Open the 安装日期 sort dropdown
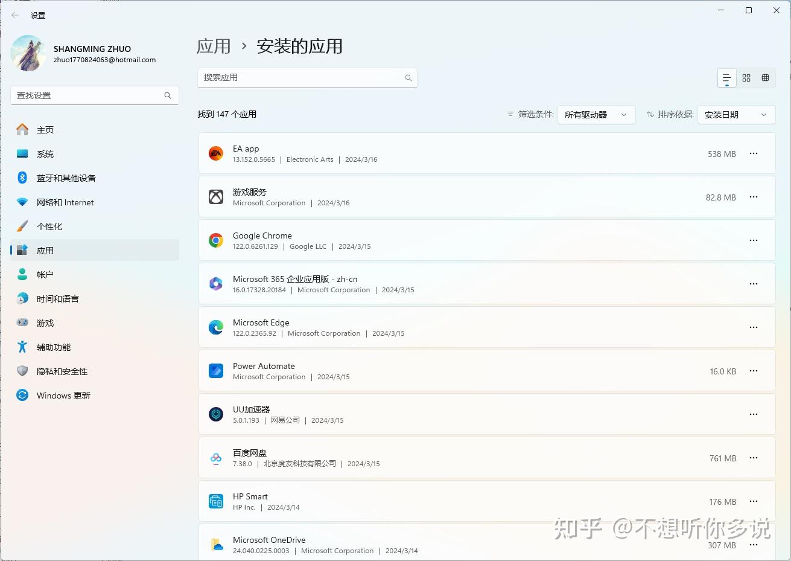The width and height of the screenshot is (791, 561). click(x=736, y=115)
